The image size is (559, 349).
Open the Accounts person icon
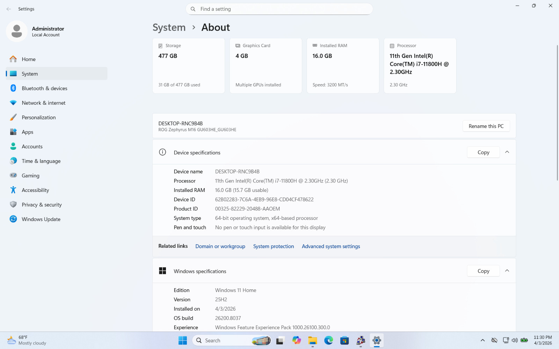click(x=13, y=147)
